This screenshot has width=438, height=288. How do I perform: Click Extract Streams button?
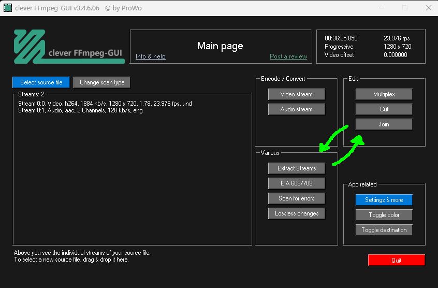pos(296,168)
